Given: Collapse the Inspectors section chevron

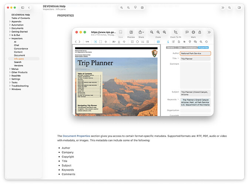Looking at the screenshot, I should [x=10, y=38].
